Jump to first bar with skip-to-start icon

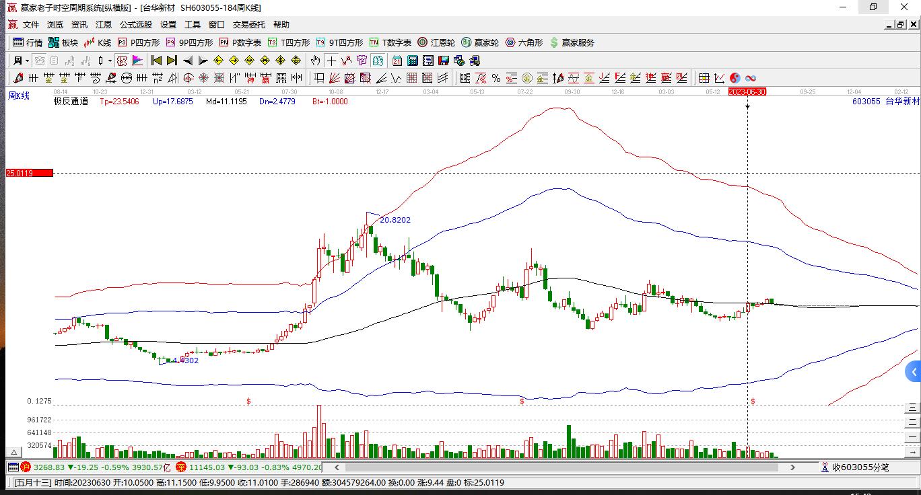tap(156, 61)
